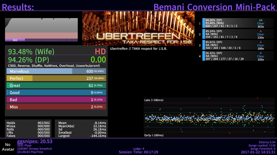Click the purple 363 combo bar
277x155 pixels.
coord(15,40)
